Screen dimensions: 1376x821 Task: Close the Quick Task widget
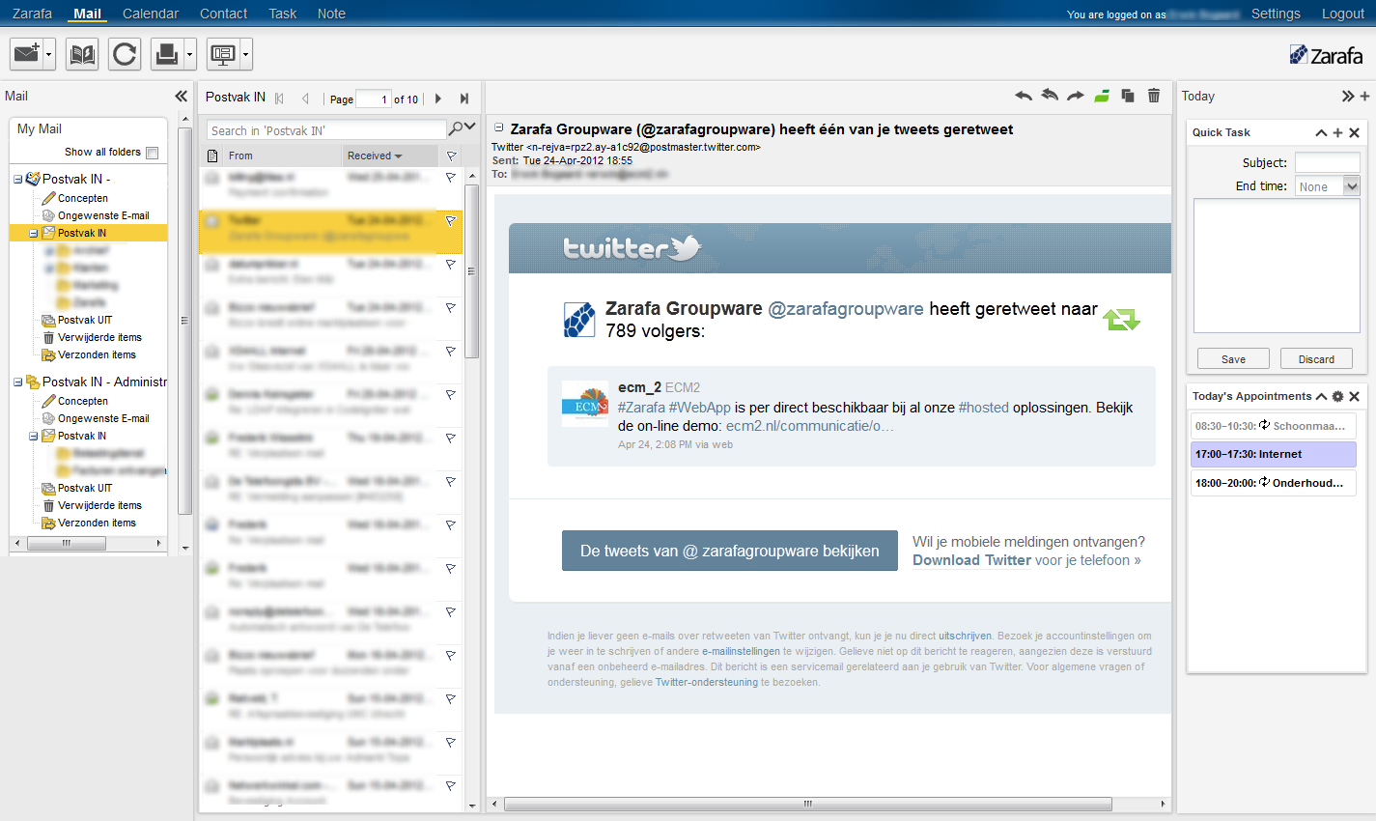point(1354,132)
